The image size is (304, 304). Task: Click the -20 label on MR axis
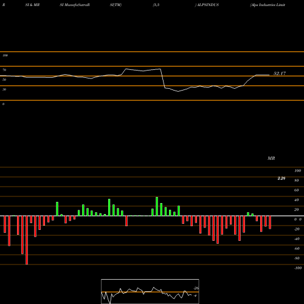click(297, 229)
